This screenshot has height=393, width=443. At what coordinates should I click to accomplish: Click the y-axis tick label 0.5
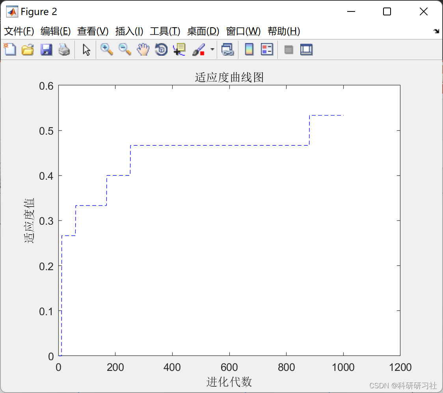(47, 131)
